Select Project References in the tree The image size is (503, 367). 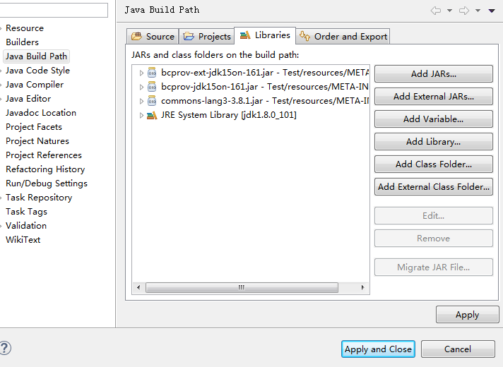(x=44, y=155)
